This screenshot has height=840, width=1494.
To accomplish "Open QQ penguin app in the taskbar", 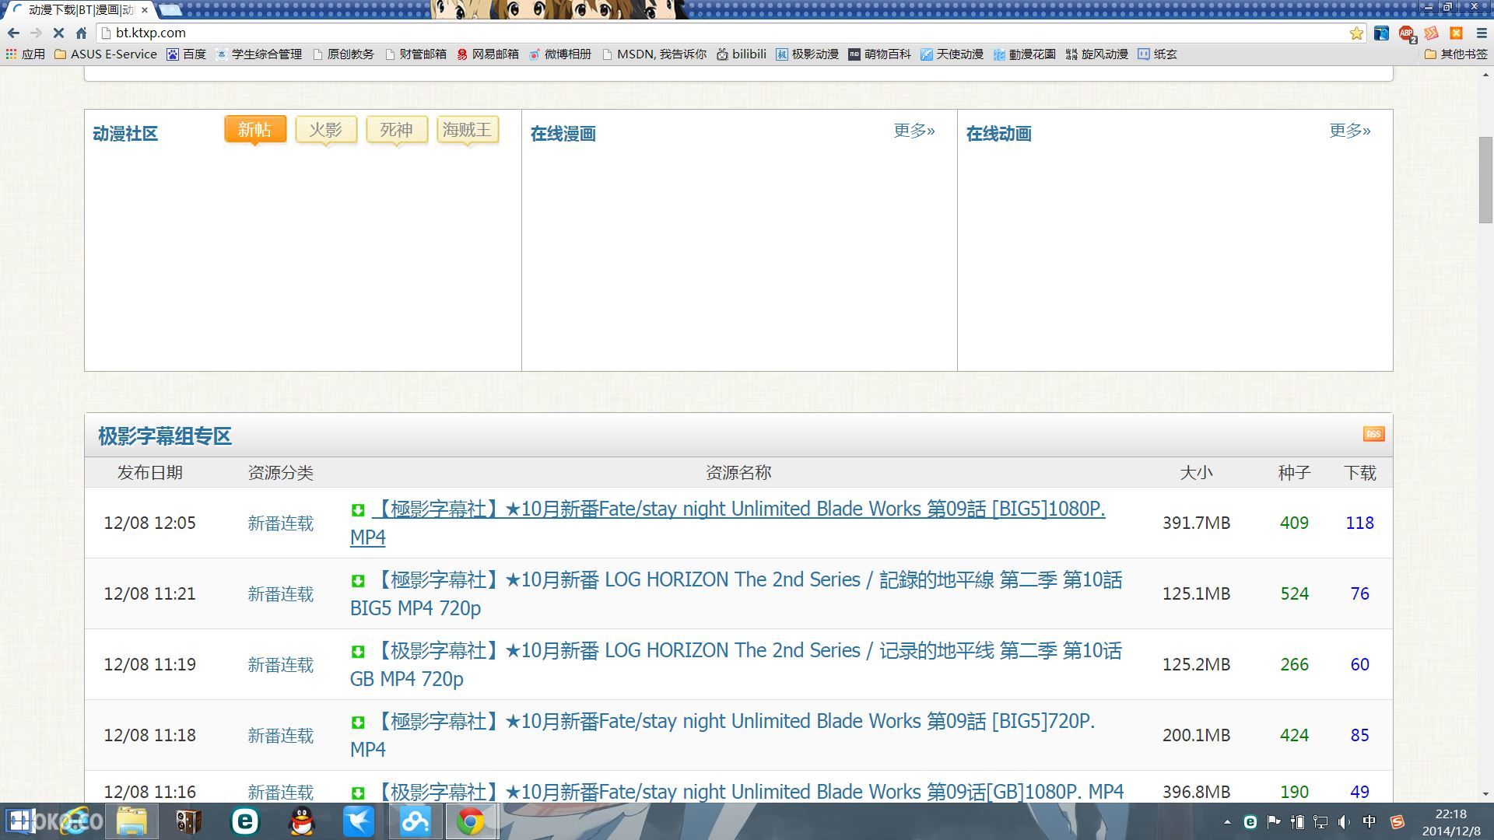I will 302,821.
